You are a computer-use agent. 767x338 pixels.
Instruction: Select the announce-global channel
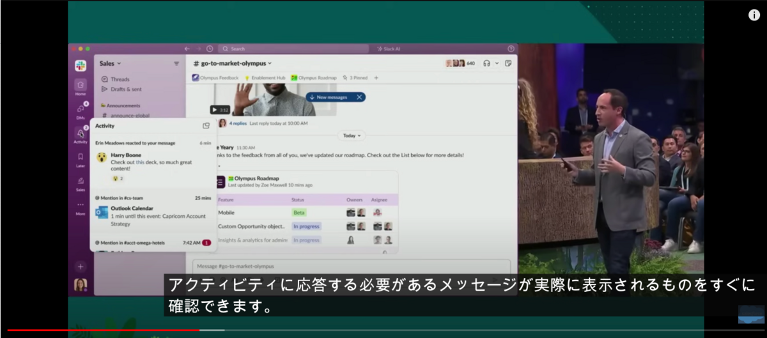click(x=126, y=115)
